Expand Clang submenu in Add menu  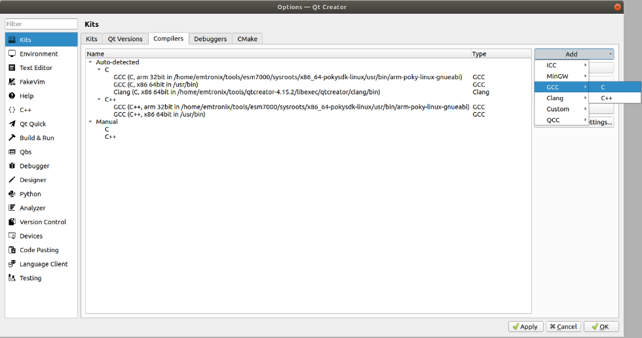coord(562,98)
